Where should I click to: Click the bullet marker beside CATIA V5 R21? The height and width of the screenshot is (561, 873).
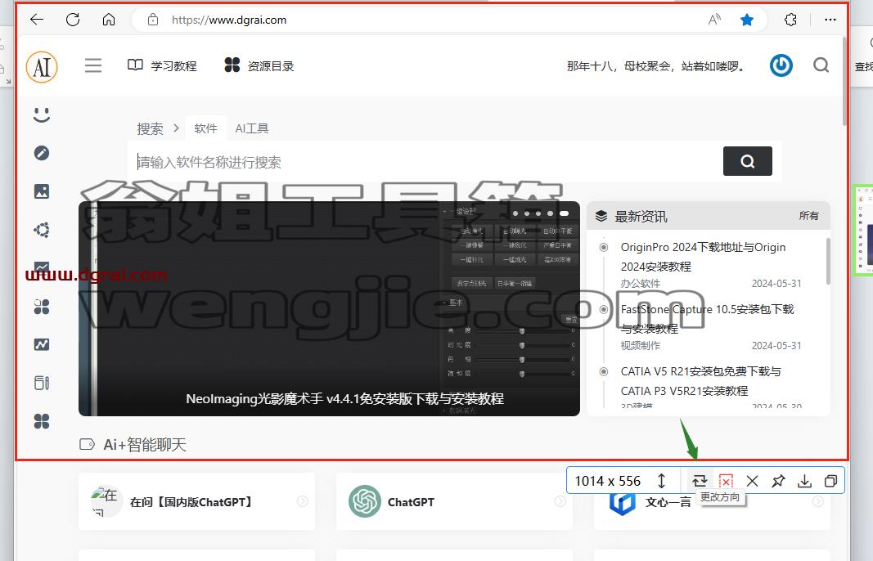coord(604,371)
